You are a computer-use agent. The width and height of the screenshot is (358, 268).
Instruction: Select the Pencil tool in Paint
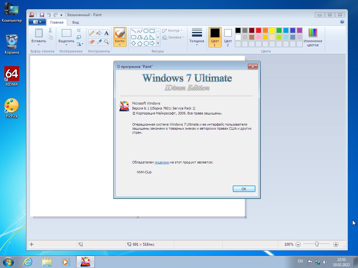(x=92, y=33)
